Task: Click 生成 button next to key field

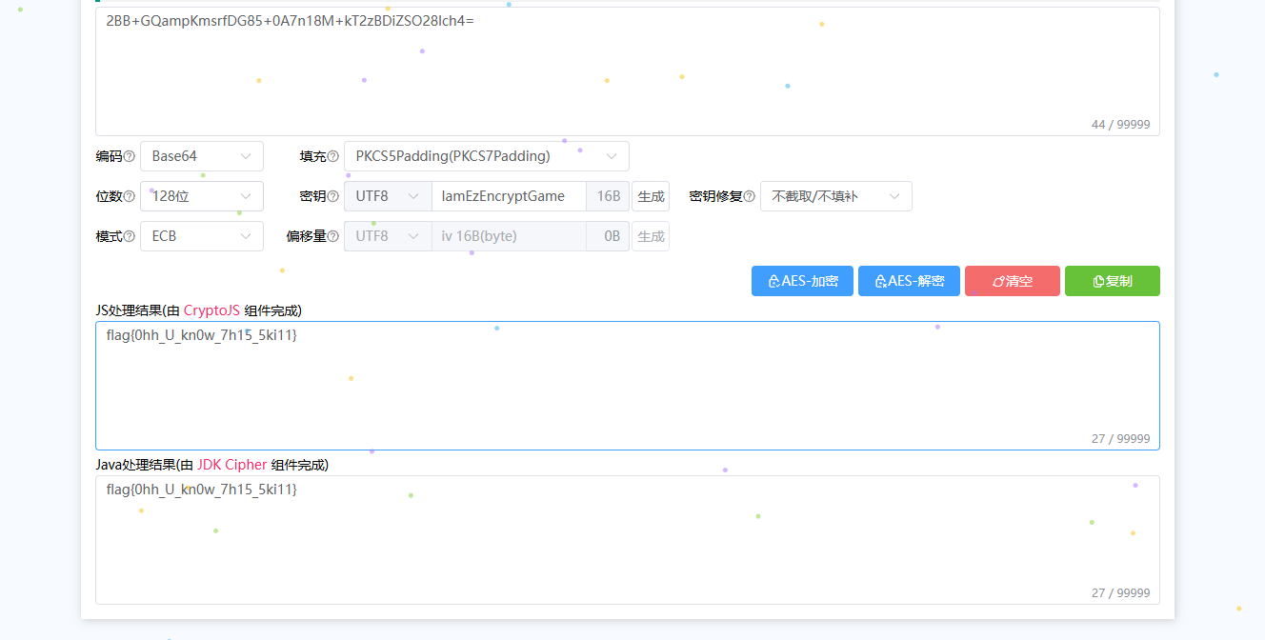Action: point(651,196)
